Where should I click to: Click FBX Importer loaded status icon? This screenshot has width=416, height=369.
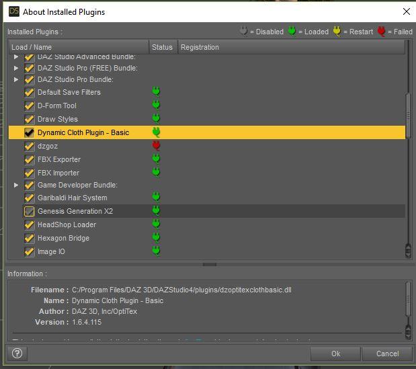[x=156, y=173]
